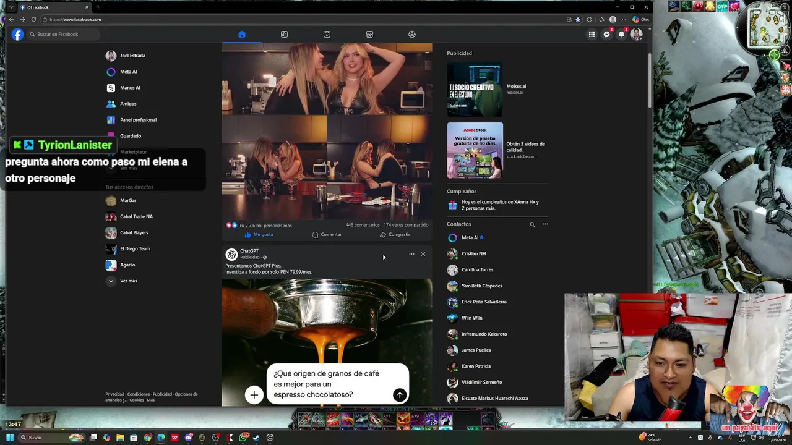Open the Facebook logo home link
This screenshot has width=792, height=445.
pos(18,35)
